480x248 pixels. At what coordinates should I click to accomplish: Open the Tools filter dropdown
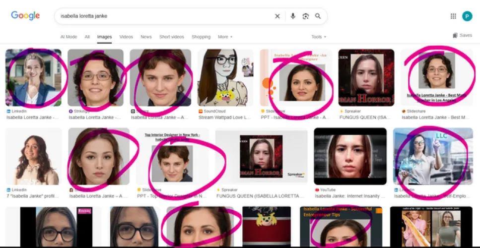coord(319,37)
